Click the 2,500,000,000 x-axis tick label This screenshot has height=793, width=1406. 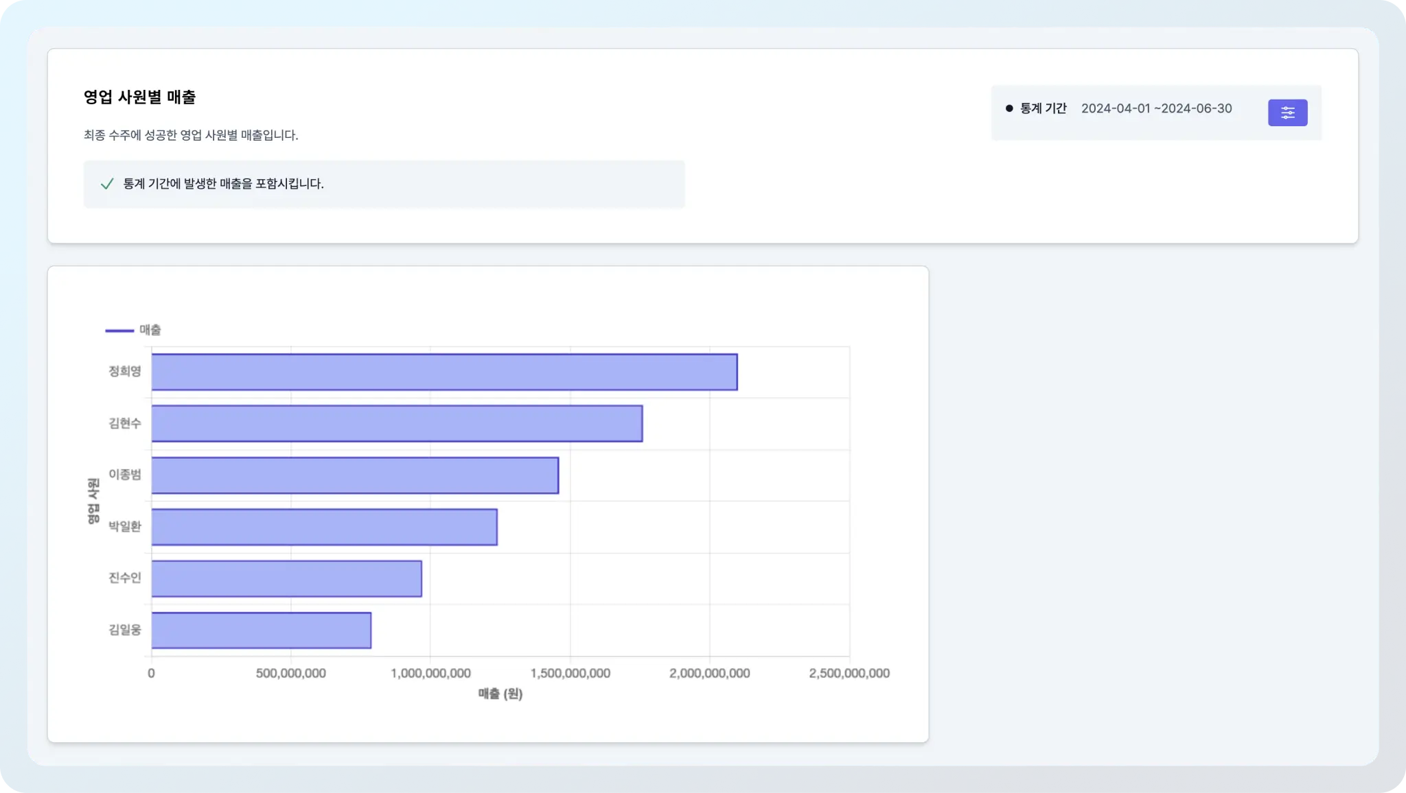point(849,674)
